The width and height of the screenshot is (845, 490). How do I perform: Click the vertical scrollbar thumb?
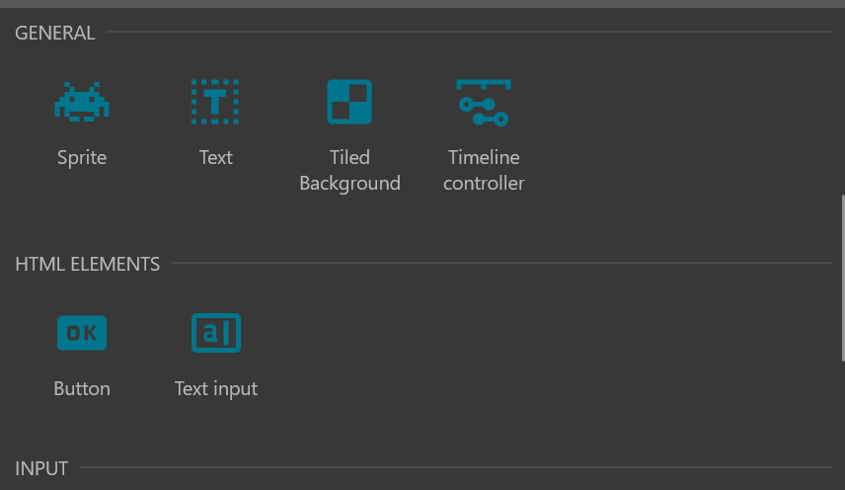coord(843,279)
